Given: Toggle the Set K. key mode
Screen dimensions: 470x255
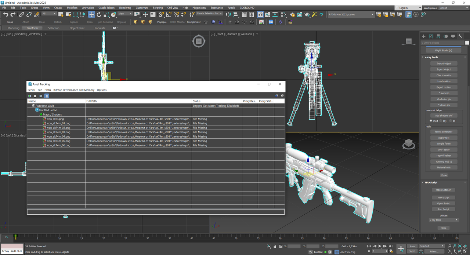Looking at the screenshot, I should pyautogui.click(x=412, y=251).
